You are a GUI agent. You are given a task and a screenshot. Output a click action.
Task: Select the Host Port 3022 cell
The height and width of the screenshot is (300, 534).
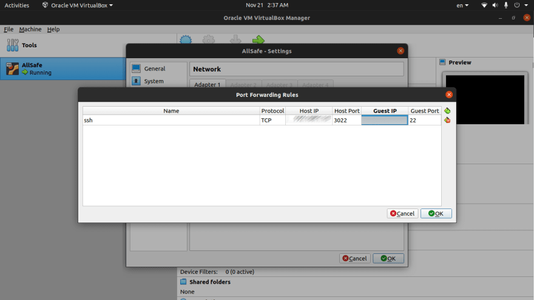[346, 120]
